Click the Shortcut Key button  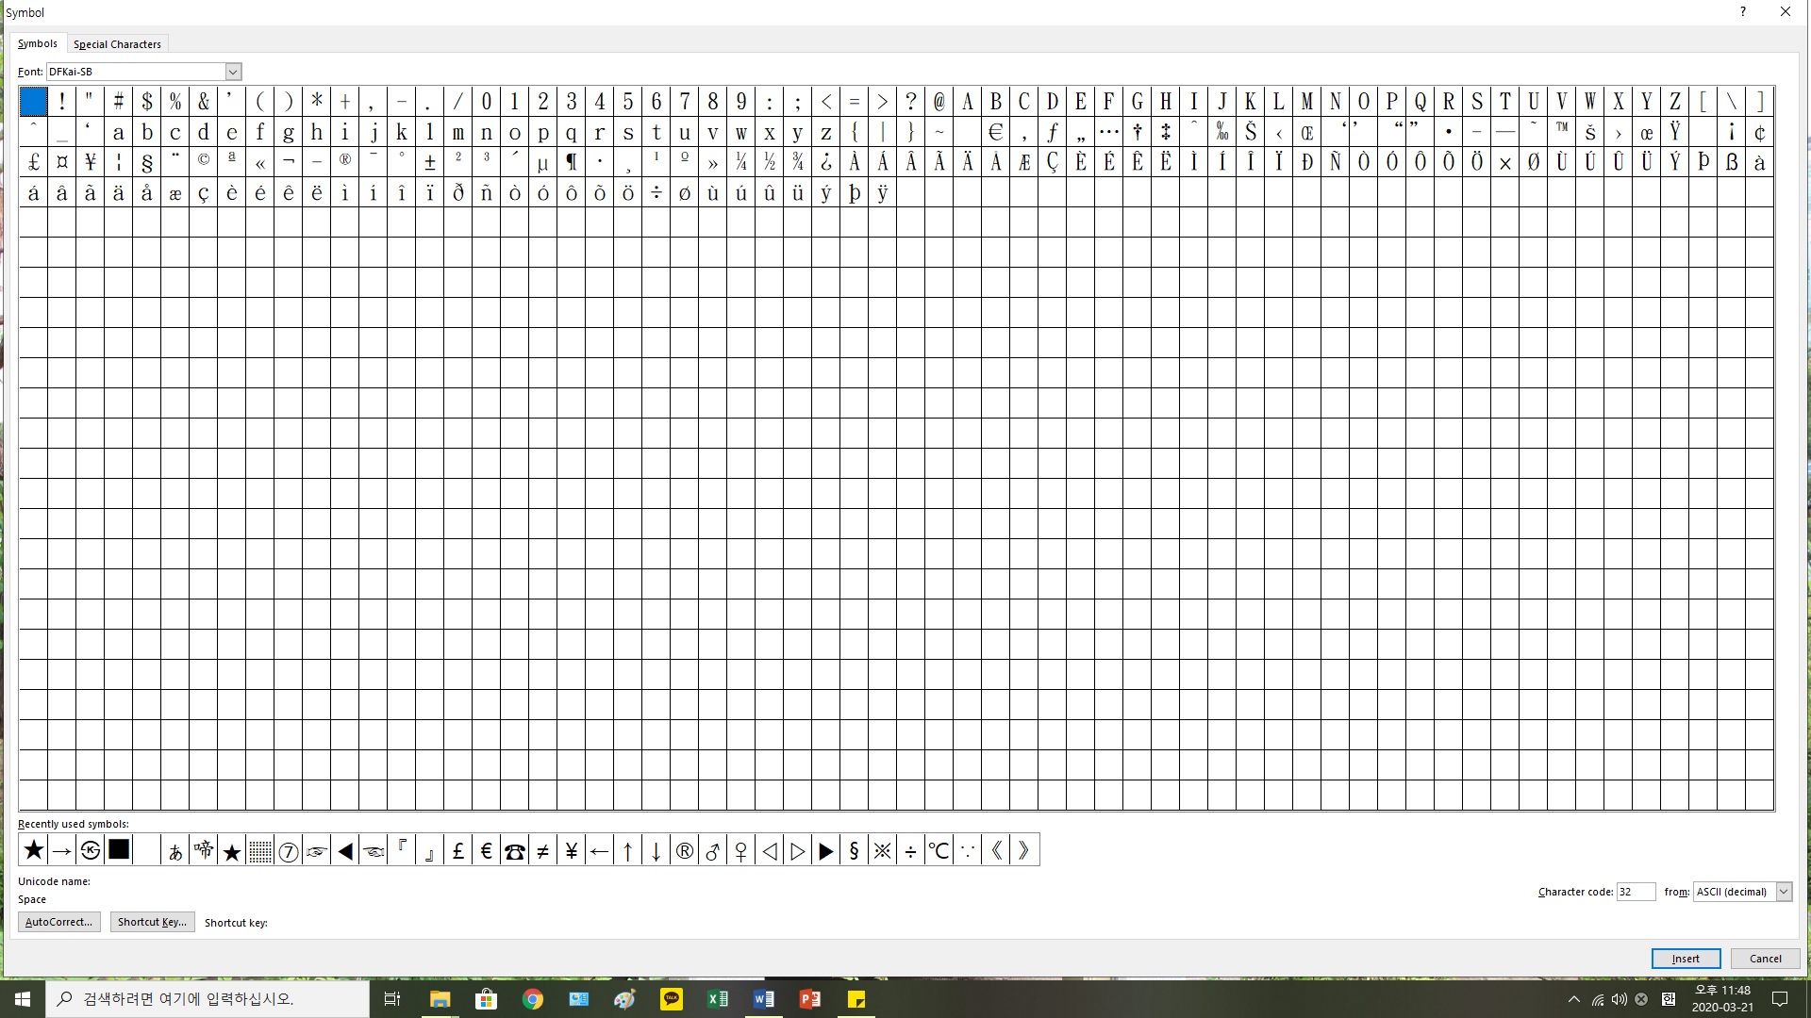149,922
